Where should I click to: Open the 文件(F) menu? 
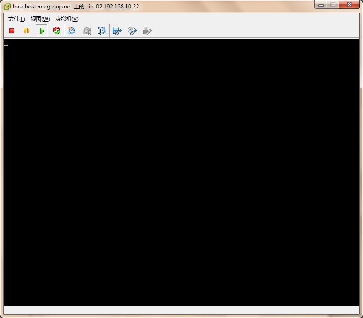(17, 19)
